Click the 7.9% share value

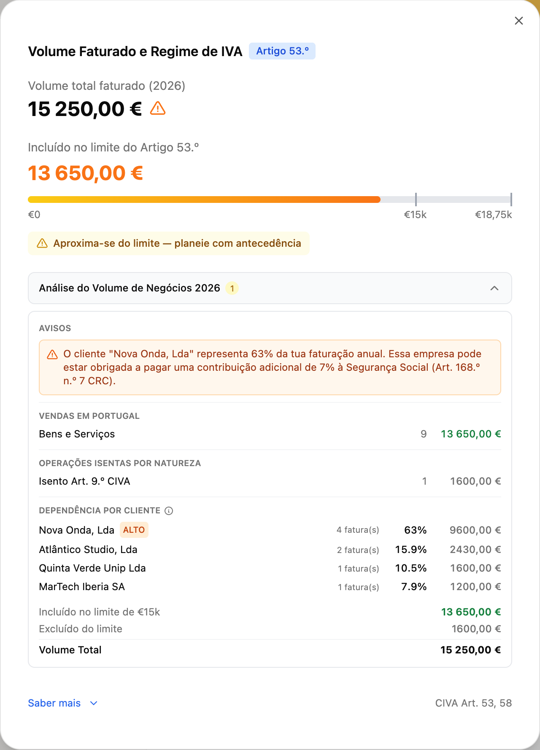[414, 587]
